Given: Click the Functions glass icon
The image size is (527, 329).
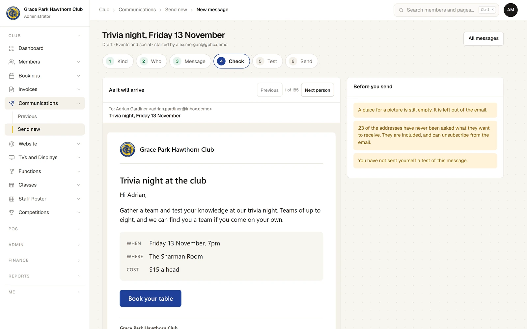Looking at the screenshot, I should click(x=12, y=171).
